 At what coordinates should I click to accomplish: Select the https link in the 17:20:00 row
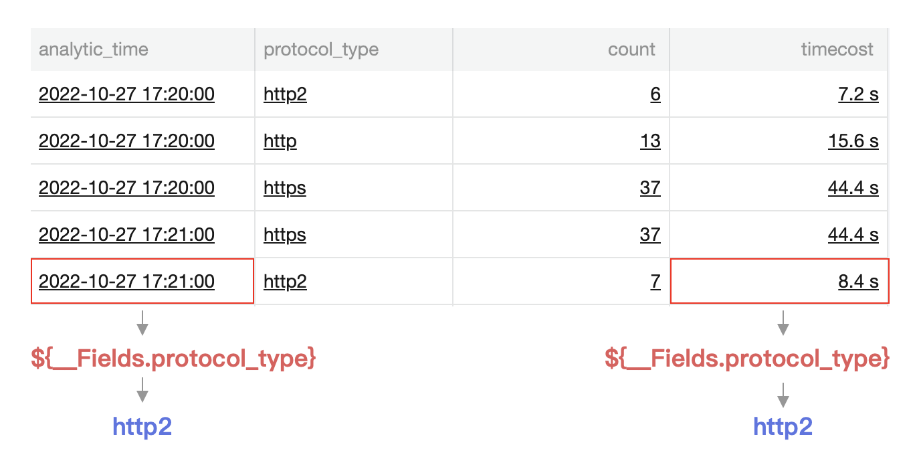(x=285, y=188)
